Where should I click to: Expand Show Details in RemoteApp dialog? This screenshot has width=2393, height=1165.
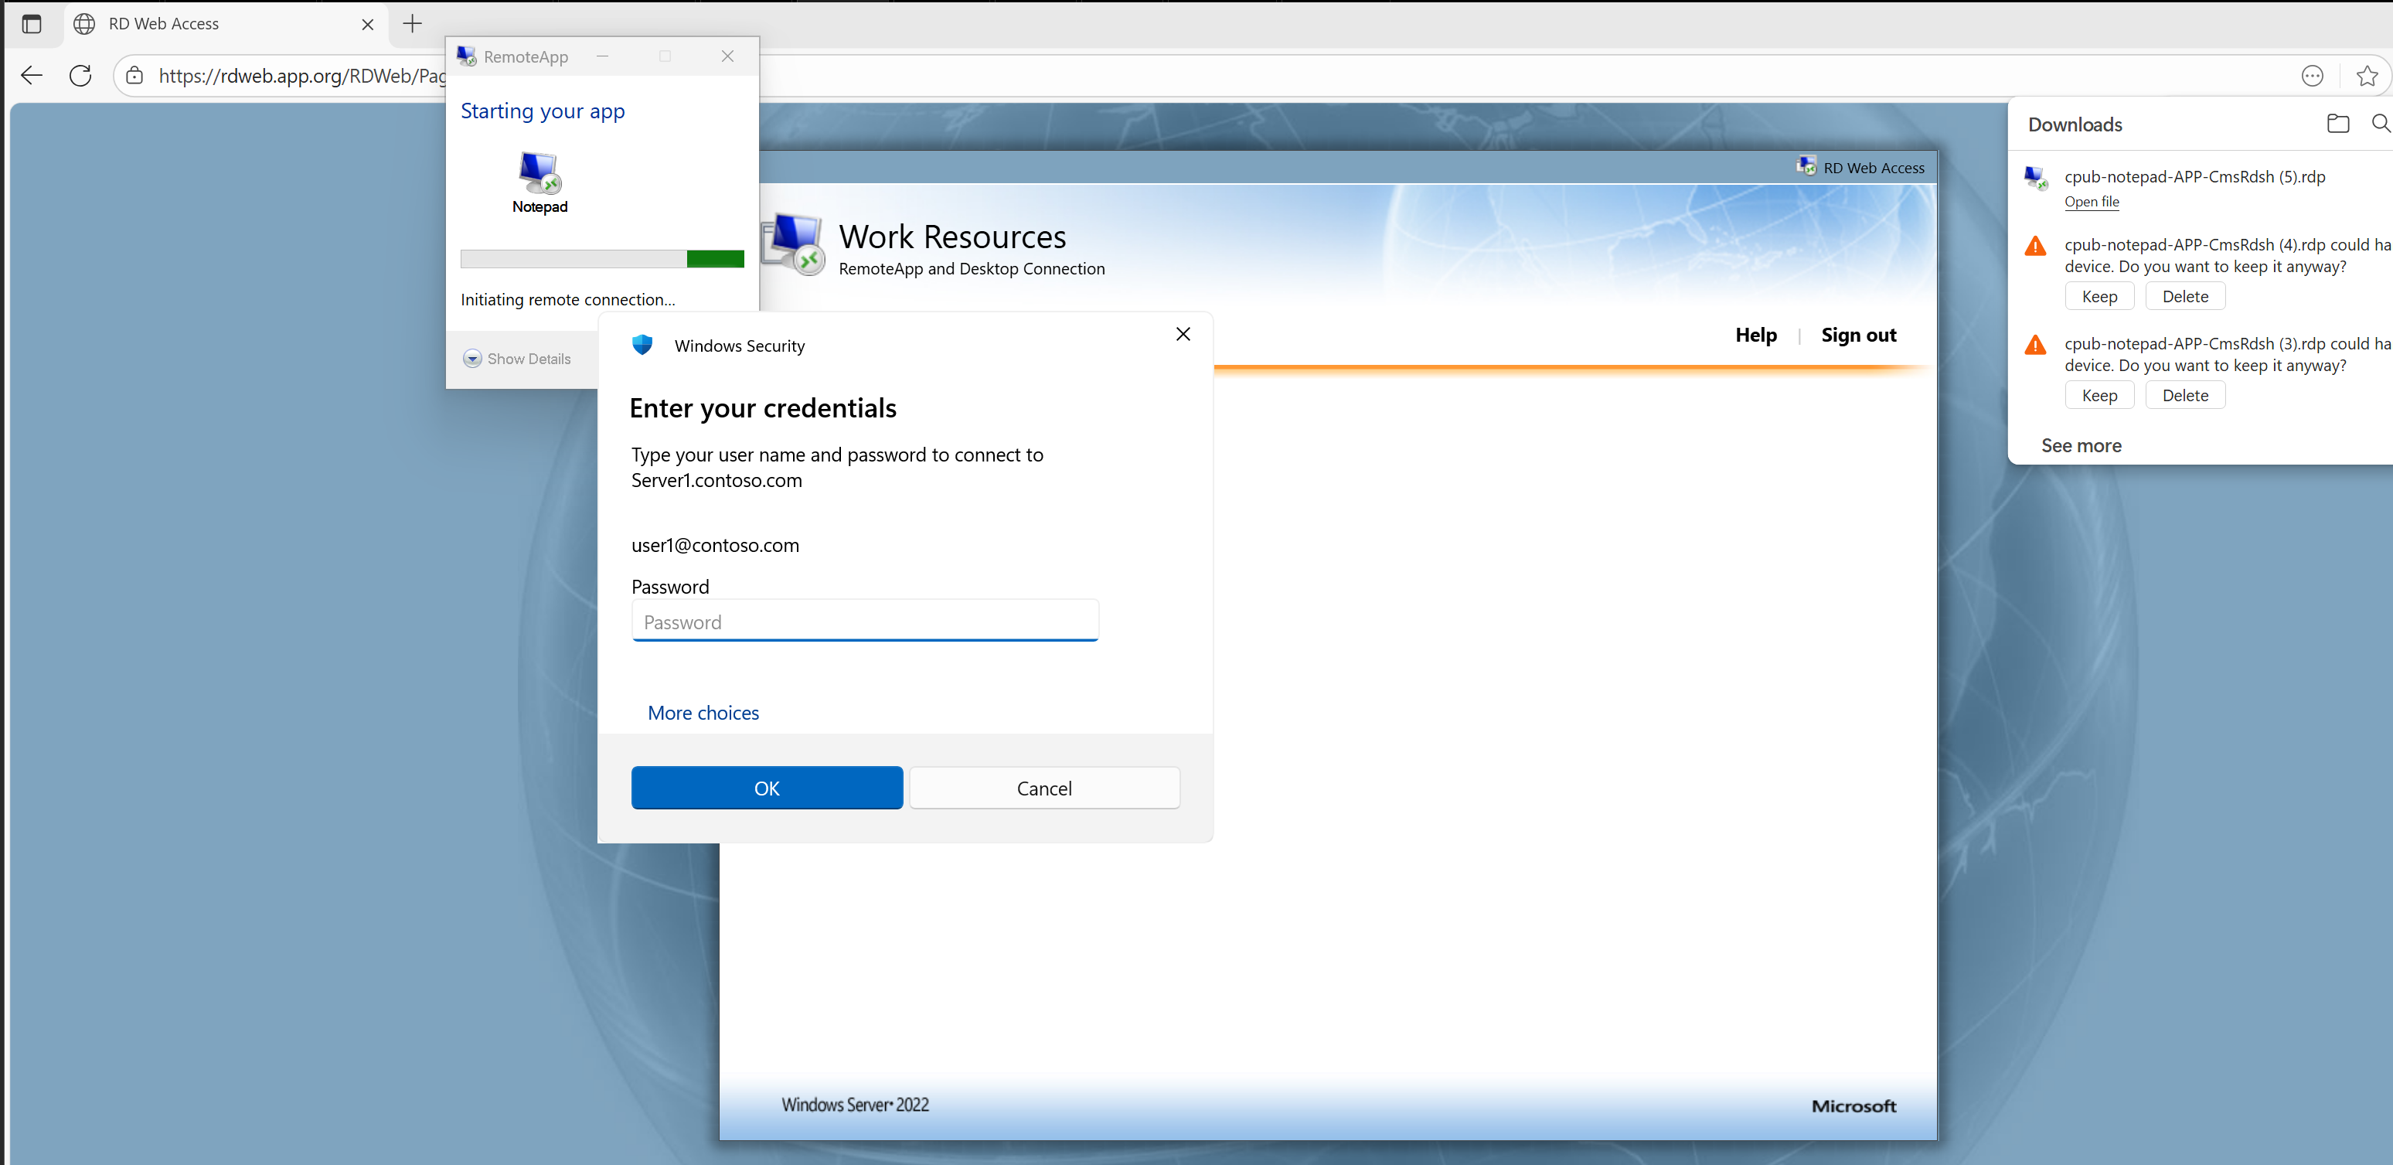[517, 359]
